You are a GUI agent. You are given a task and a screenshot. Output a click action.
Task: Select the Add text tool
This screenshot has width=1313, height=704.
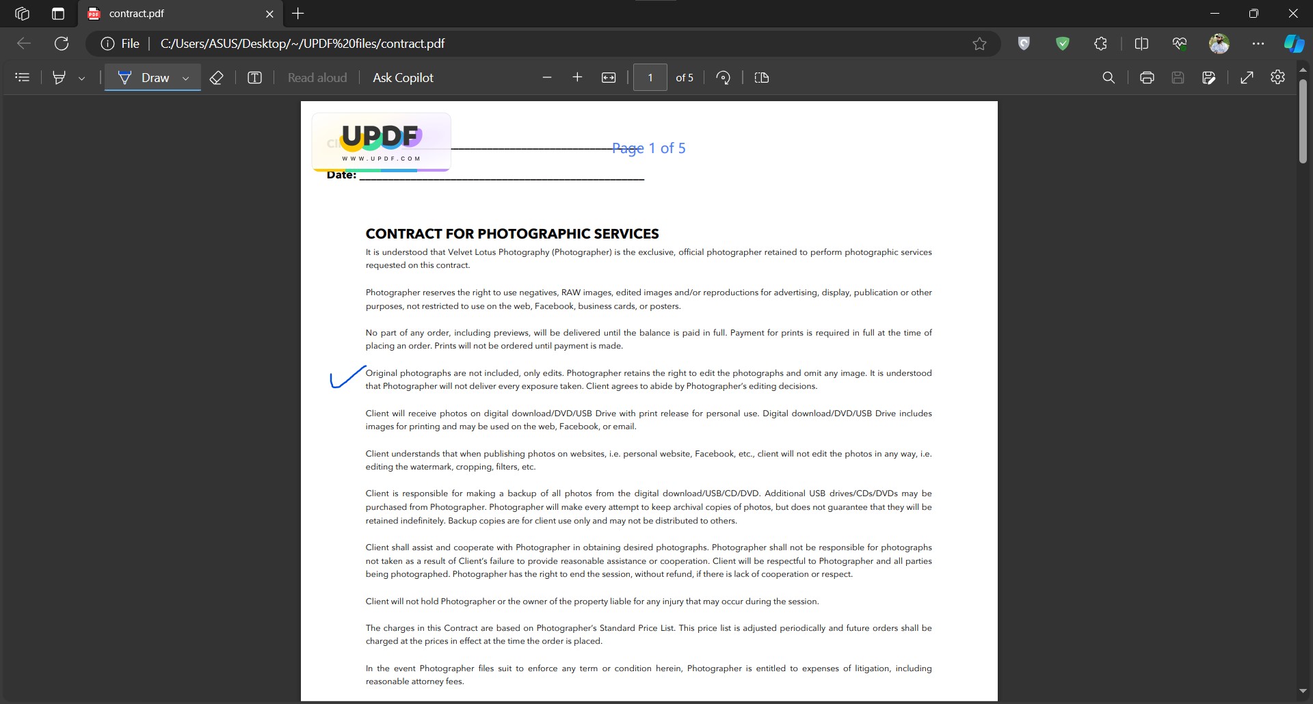[x=254, y=77]
